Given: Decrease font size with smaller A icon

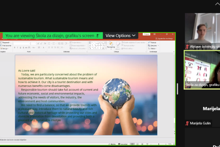Looking at the screenshot, I should pos(41,43).
